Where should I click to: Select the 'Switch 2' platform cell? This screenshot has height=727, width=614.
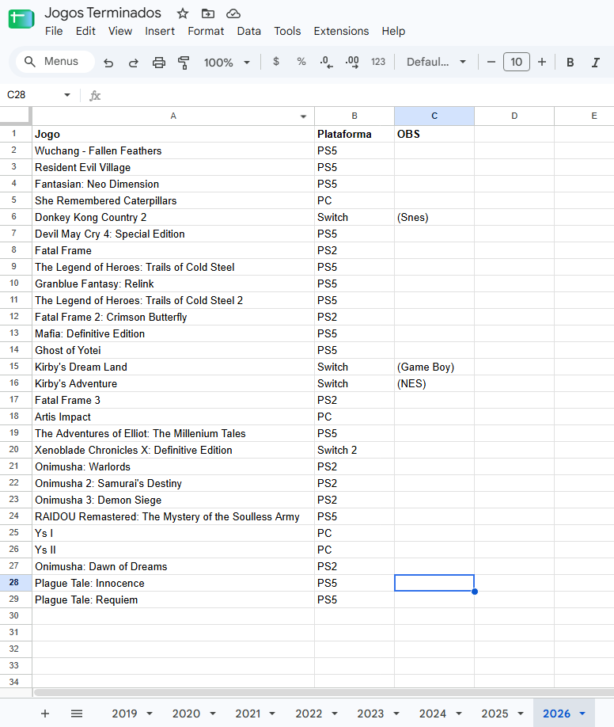point(354,450)
